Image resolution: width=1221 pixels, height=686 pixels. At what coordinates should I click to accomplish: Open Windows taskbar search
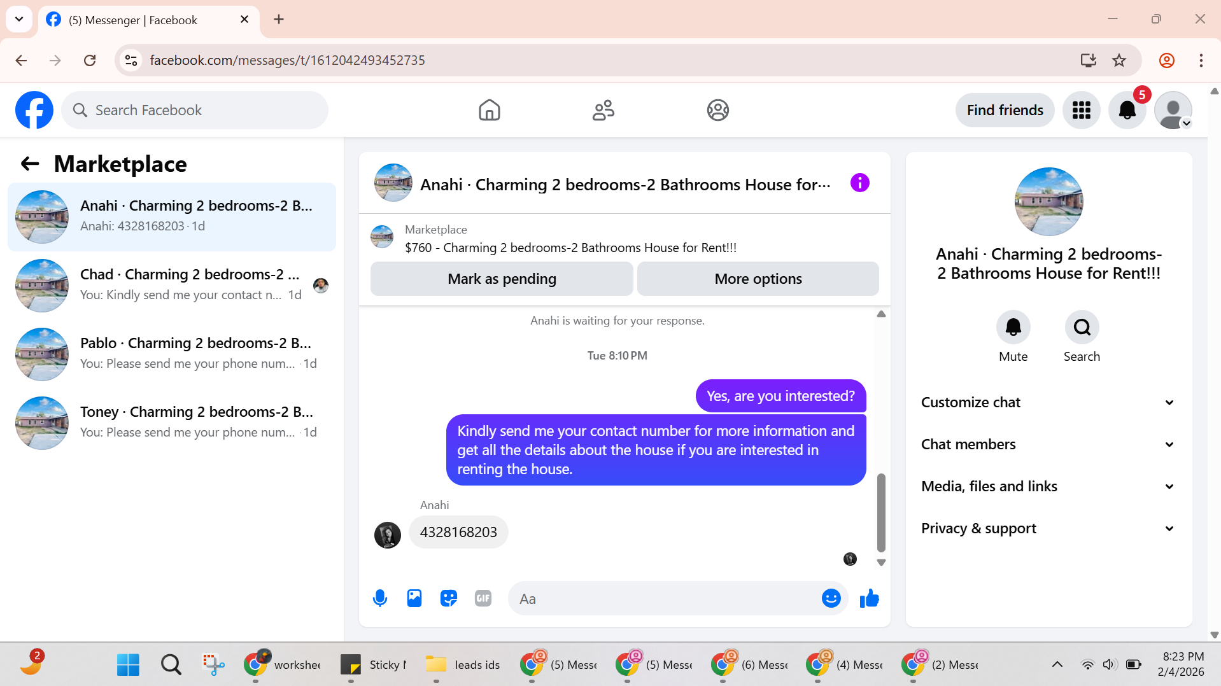(171, 664)
